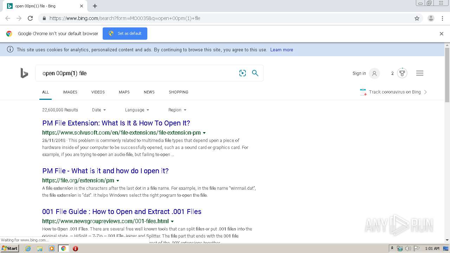Switch to NEWS search tab
Screen dimensions: 450x253
[x=149, y=92]
